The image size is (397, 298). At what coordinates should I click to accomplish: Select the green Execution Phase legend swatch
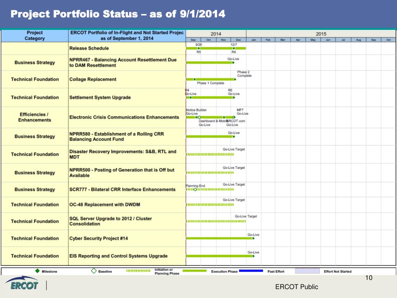[195, 271]
